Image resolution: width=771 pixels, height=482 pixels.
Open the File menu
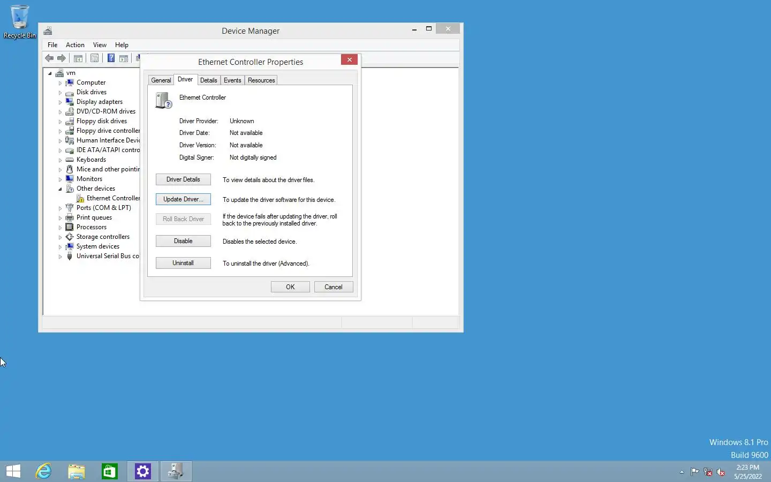click(x=52, y=45)
